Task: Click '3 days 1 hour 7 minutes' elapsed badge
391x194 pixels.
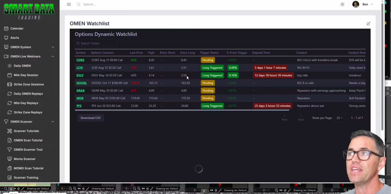Action: point(270,68)
